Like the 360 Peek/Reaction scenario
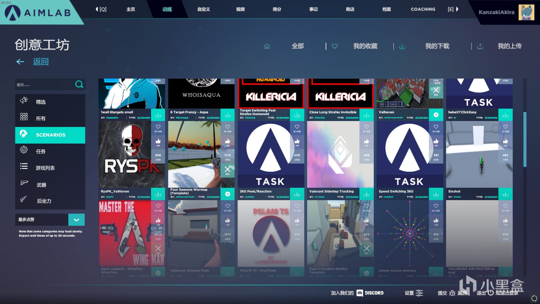The width and height of the screenshot is (540, 304). tap(297, 142)
